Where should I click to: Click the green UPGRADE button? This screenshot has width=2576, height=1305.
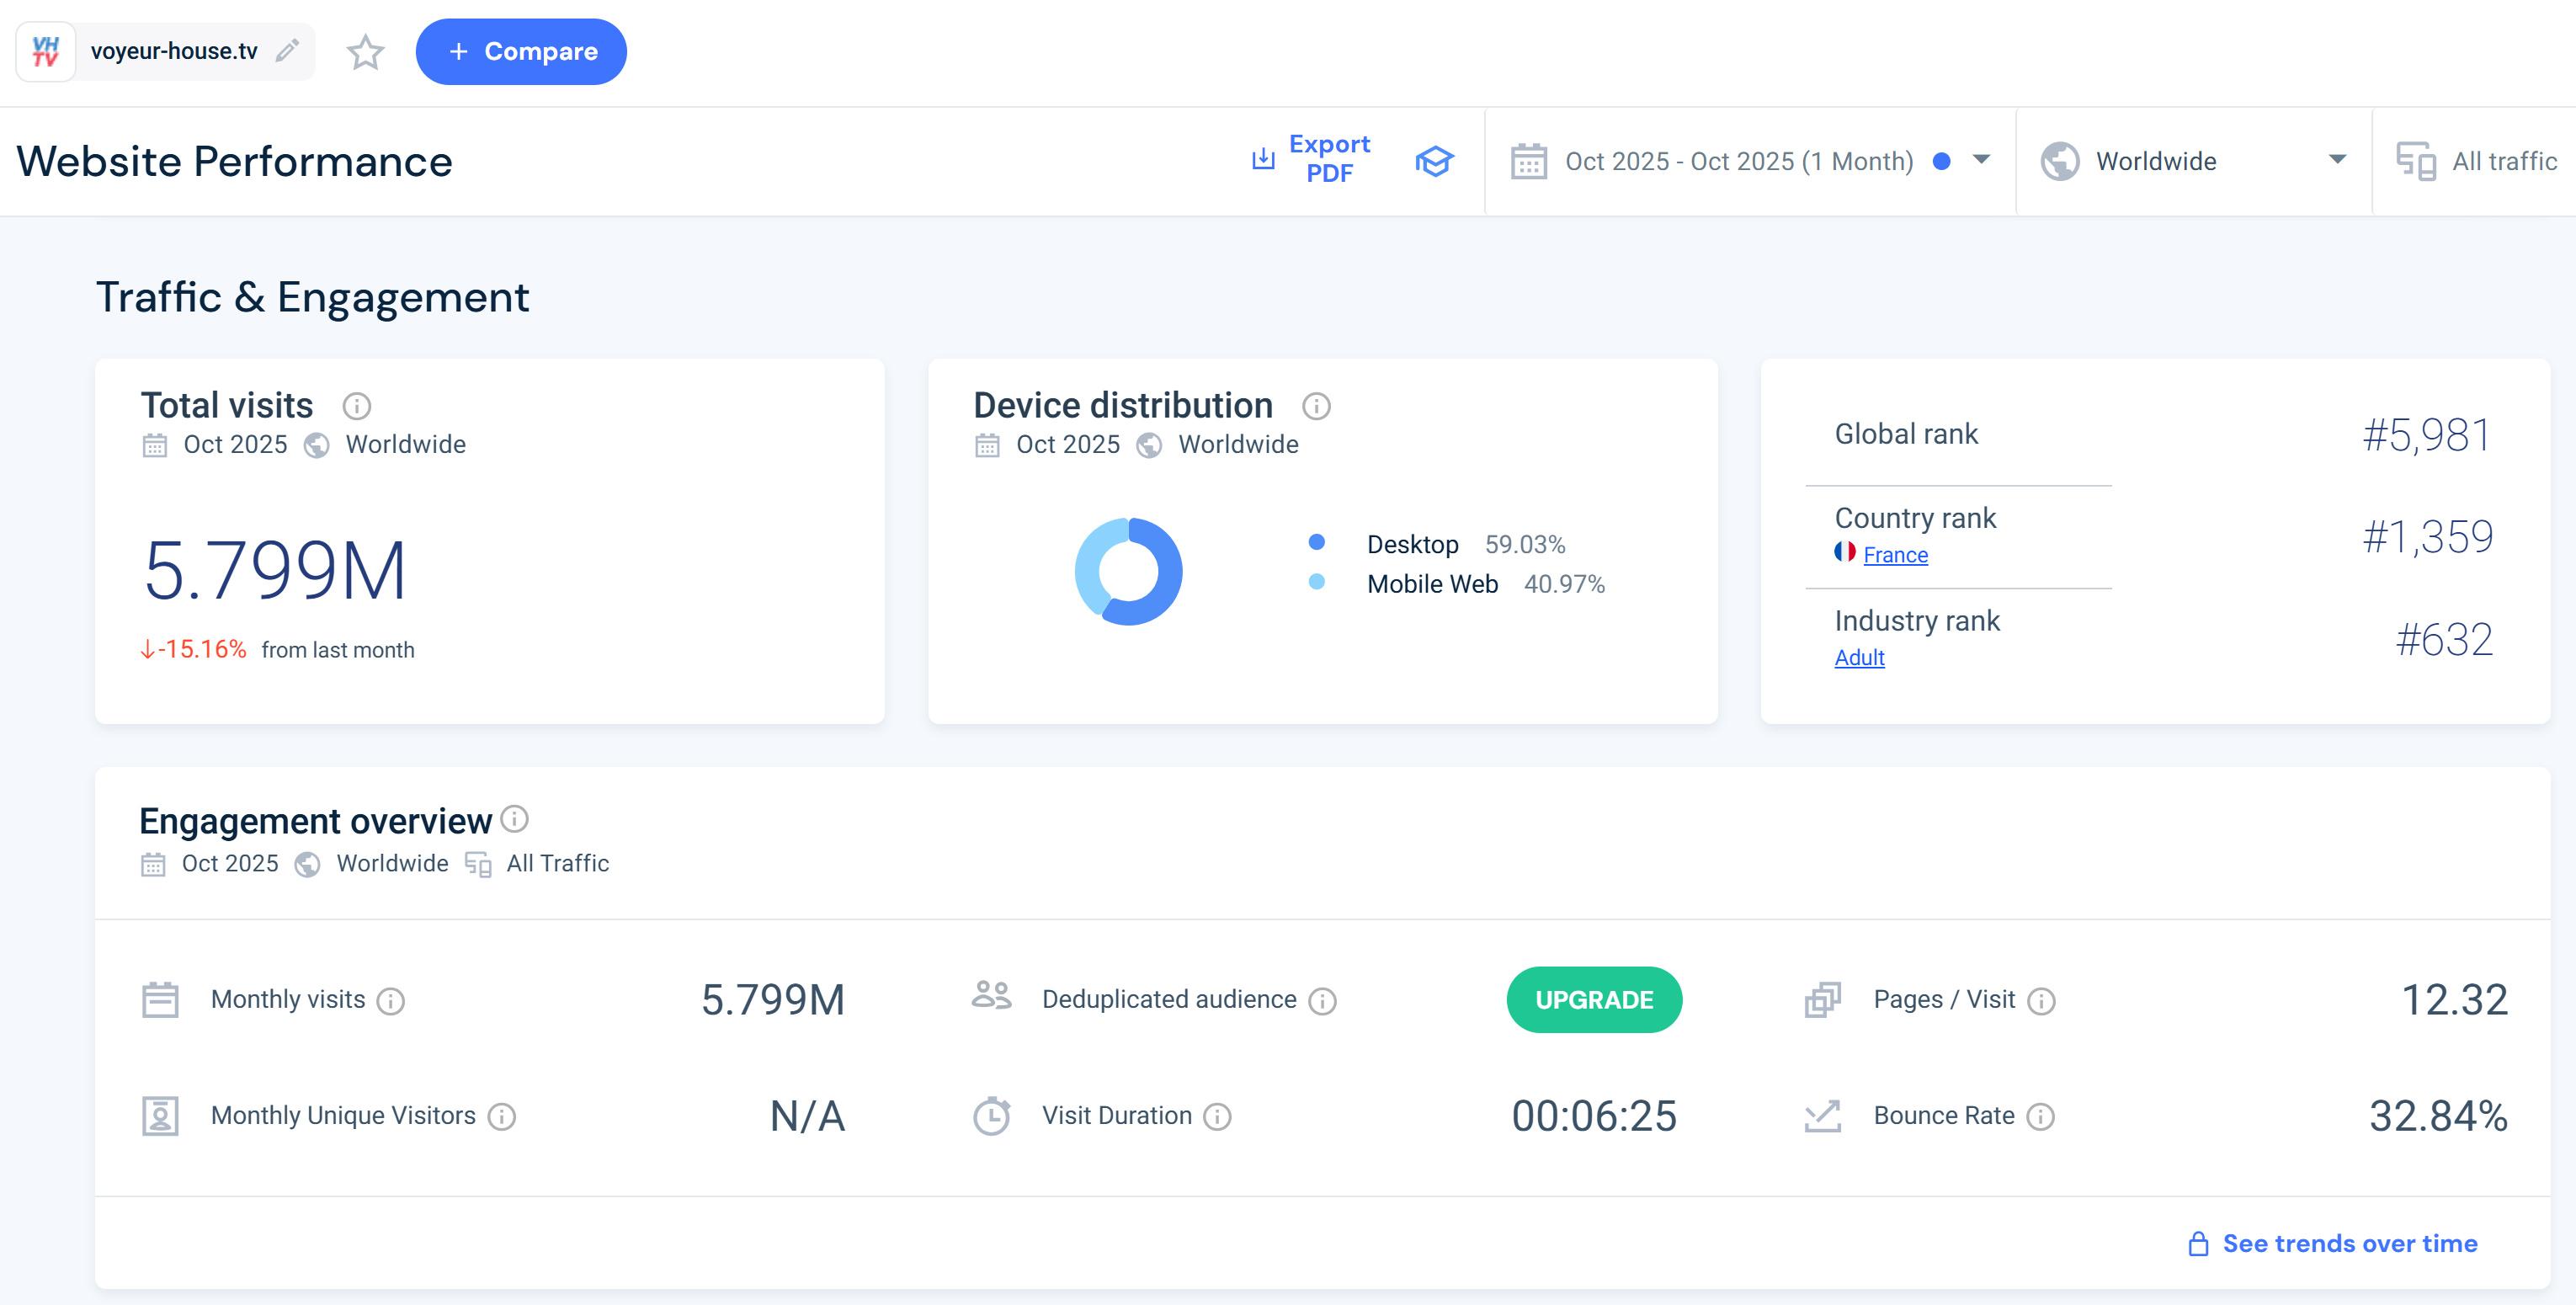pyautogui.click(x=1593, y=1000)
